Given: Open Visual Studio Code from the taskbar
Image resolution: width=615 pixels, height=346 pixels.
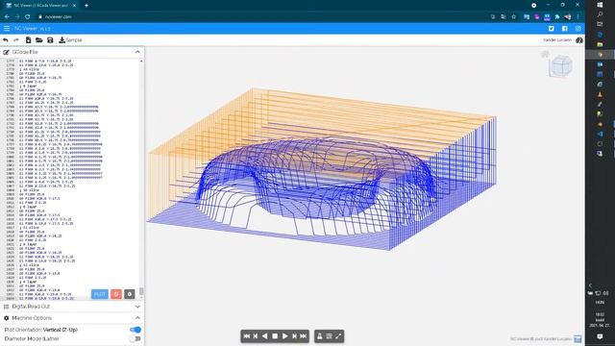Looking at the screenshot, I should point(600,135).
